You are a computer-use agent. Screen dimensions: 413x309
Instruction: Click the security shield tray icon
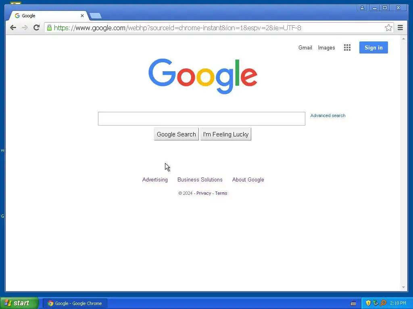(x=368, y=303)
